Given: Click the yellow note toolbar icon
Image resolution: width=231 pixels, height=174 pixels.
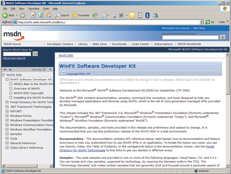Looking at the screenshot, I should click(132, 15).
